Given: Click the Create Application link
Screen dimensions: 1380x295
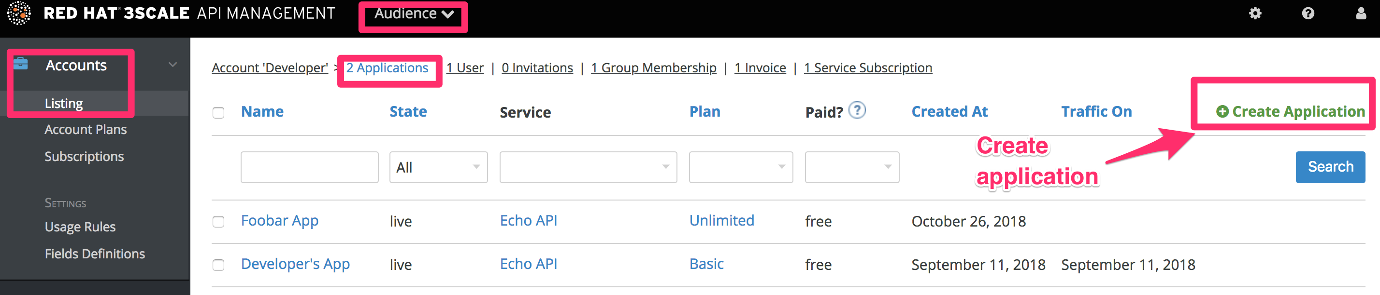Looking at the screenshot, I should [x=1290, y=111].
